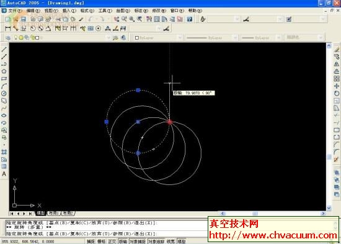
Task: Click the red hot grip on the circle
Action: [170, 122]
